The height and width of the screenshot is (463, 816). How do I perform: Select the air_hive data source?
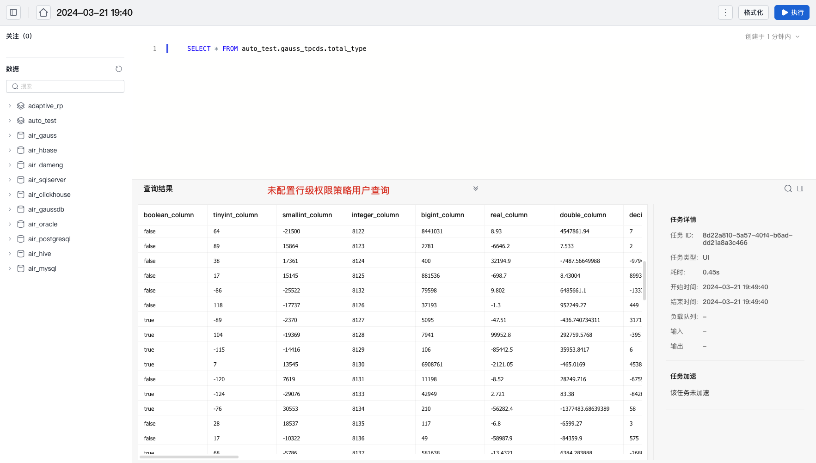[x=39, y=254]
